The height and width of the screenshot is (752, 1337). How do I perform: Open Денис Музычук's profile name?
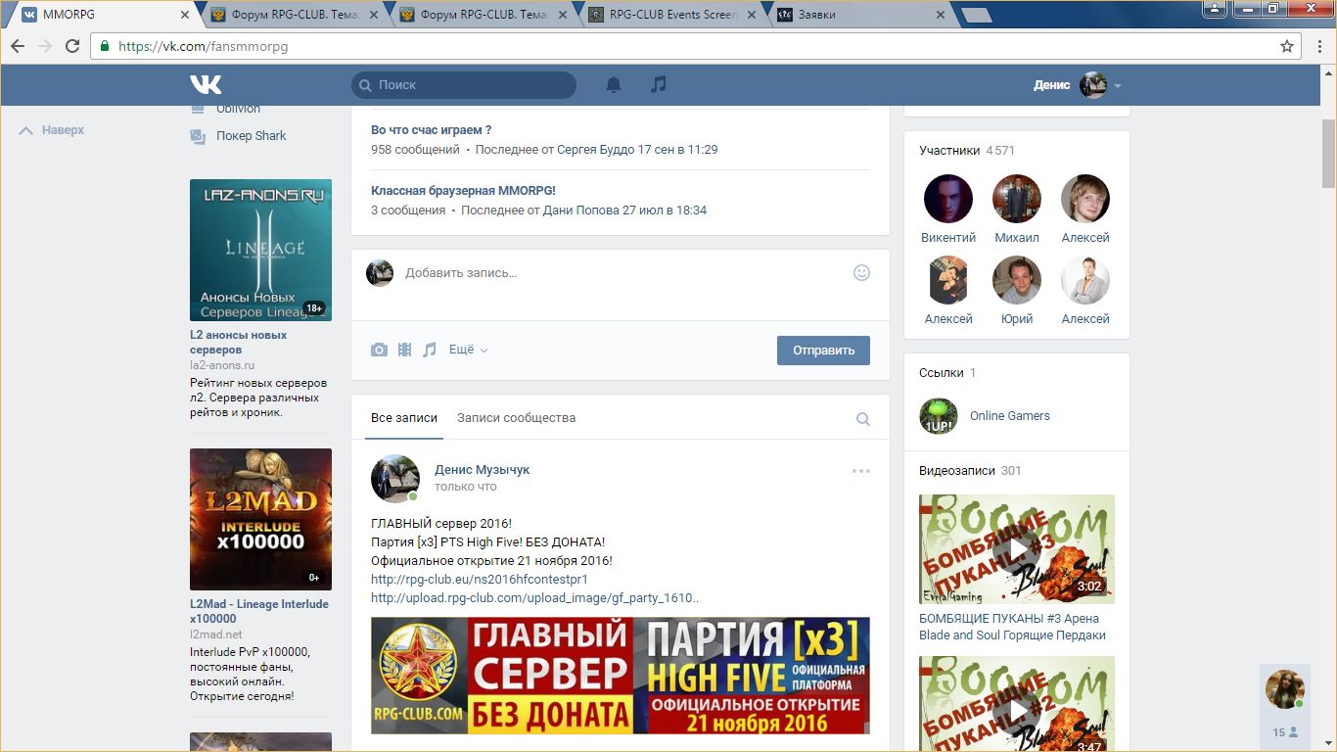coord(482,470)
